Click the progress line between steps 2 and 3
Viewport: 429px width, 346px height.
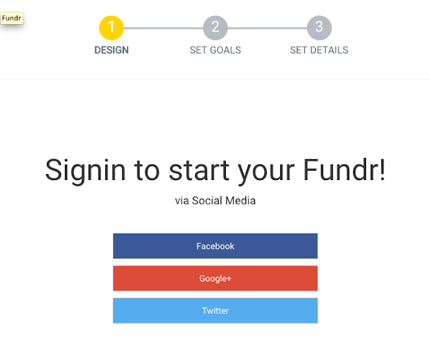tap(267, 28)
